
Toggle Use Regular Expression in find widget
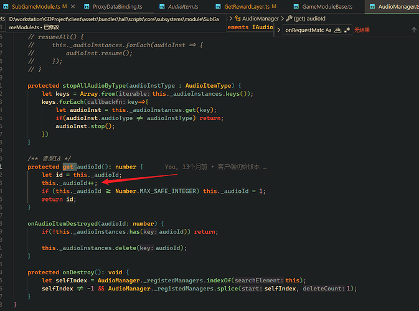[x=347, y=30]
